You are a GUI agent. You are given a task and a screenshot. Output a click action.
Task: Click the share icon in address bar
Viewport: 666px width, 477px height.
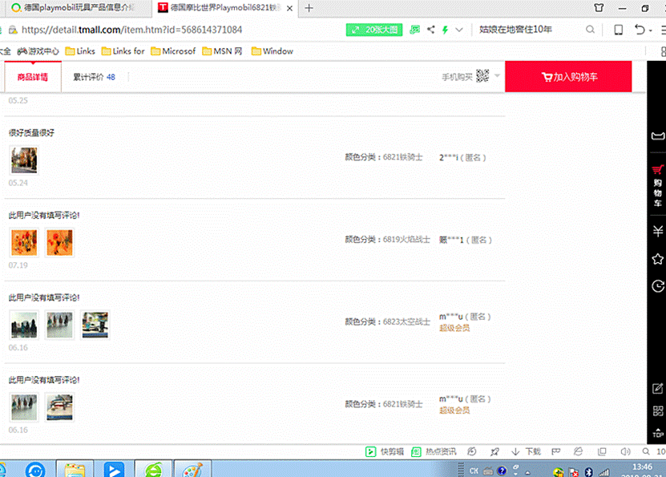[x=431, y=30]
